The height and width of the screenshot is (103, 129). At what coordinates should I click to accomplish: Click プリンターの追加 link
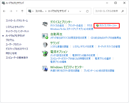tap(75, 26)
